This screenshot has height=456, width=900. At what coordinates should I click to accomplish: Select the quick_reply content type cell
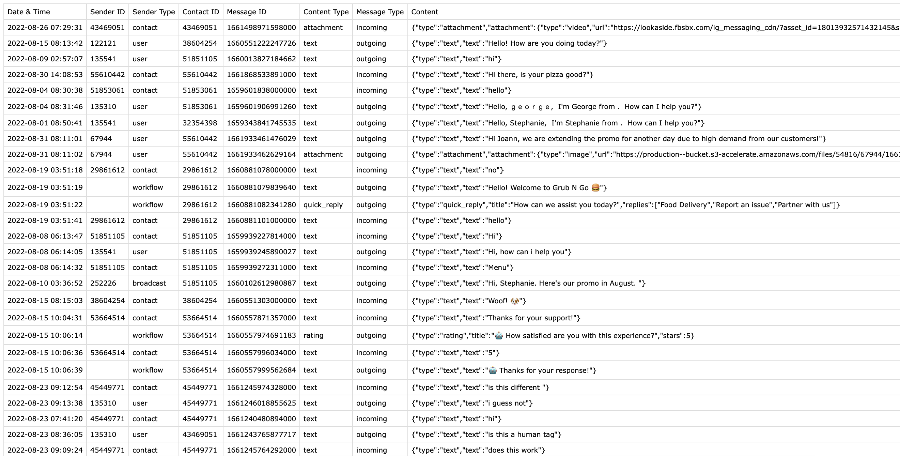pos(323,205)
